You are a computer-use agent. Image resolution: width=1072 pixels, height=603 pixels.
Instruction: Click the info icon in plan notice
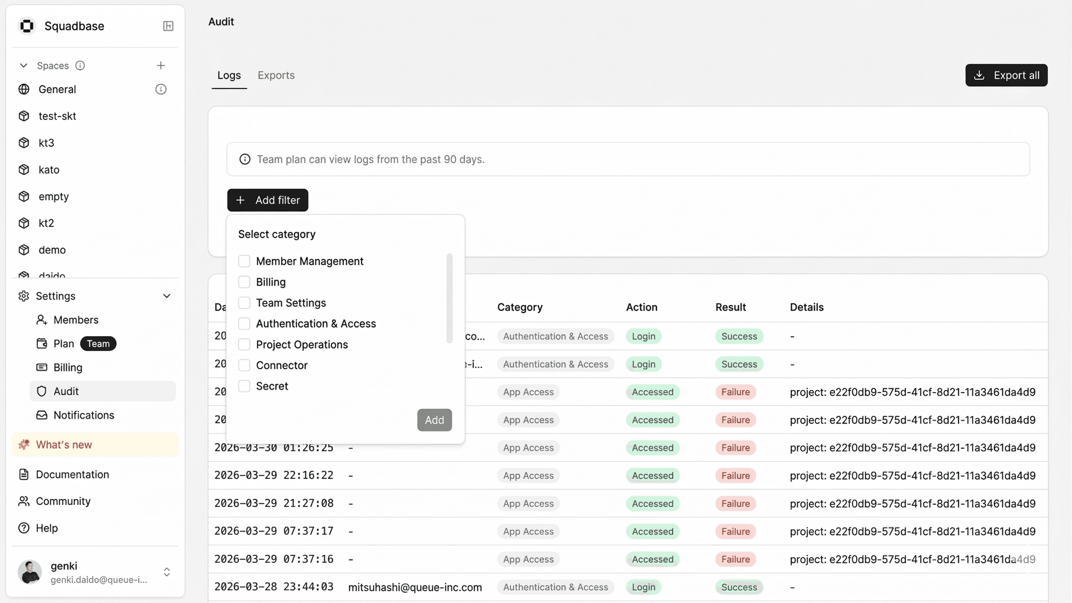point(245,159)
